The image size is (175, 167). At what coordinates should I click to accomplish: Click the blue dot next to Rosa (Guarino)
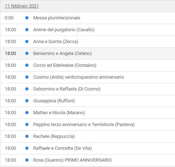click(27, 160)
